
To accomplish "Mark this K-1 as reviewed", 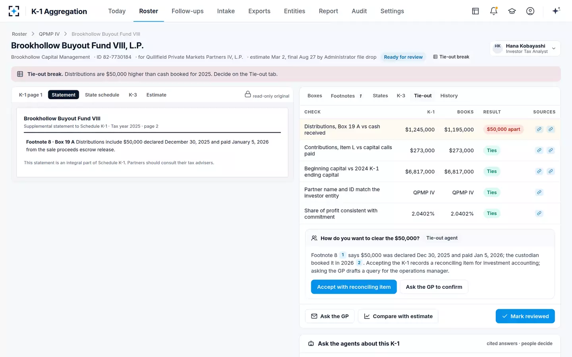I will [525, 316].
